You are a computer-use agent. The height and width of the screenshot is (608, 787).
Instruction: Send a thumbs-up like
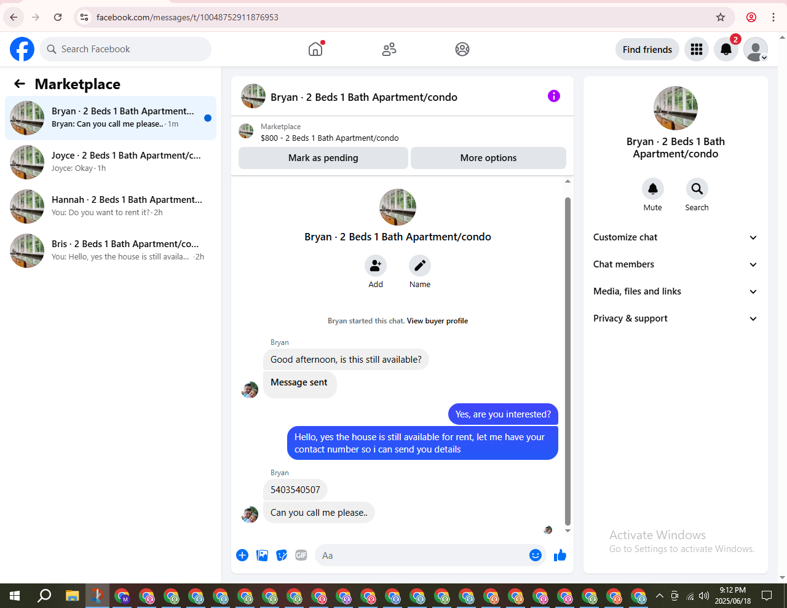click(x=560, y=555)
